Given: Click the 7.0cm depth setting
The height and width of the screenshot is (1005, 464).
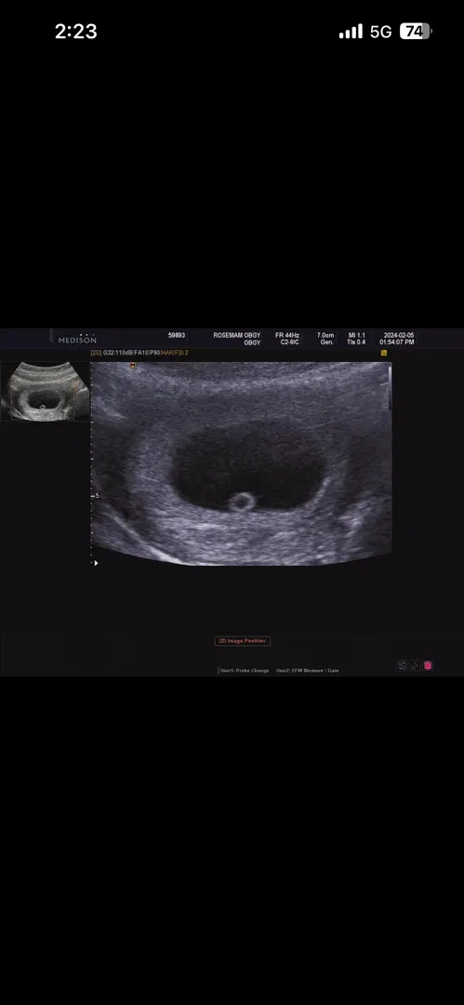Looking at the screenshot, I should pos(325,335).
